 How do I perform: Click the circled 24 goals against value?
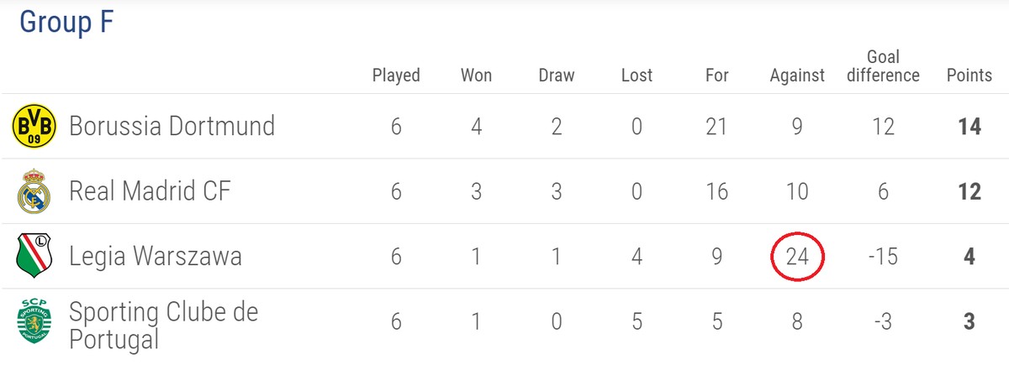pyautogui.click(x=797, y=256)
